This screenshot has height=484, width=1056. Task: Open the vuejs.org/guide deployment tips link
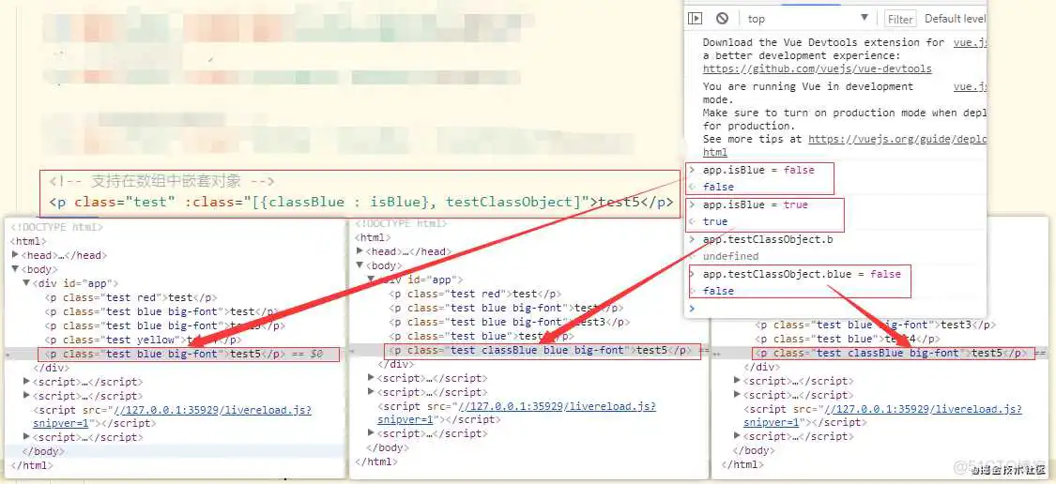point(897,139)
